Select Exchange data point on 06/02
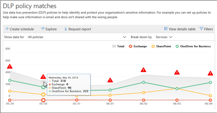Image resolution: width=217 pixels, height=113 pixels. coord(144,100)
